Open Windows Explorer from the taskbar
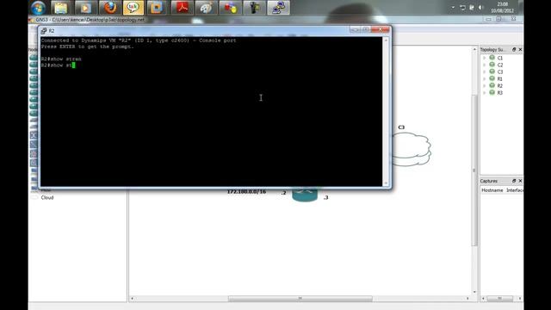 click(61, 8)
